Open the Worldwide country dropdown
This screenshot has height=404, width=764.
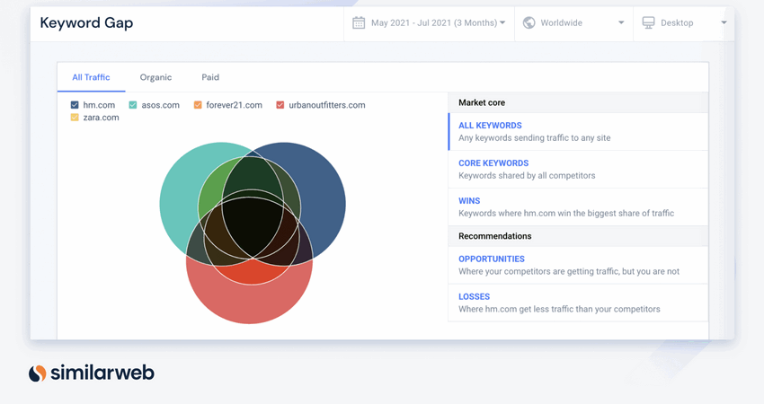click(x=573, y=22)
